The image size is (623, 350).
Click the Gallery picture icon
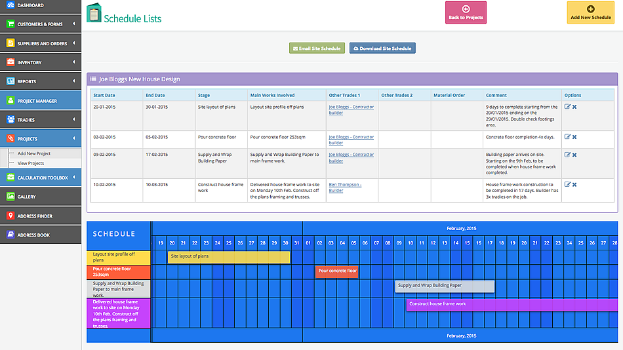coord(10,196)
